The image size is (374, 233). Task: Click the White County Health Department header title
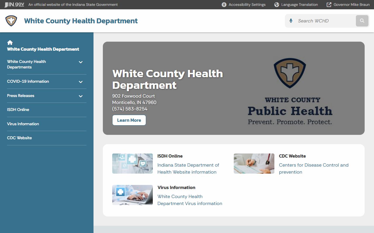pyautogui.click(x=81, y=21)
